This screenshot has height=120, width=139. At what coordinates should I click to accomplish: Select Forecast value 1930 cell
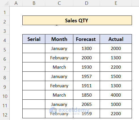86,67
